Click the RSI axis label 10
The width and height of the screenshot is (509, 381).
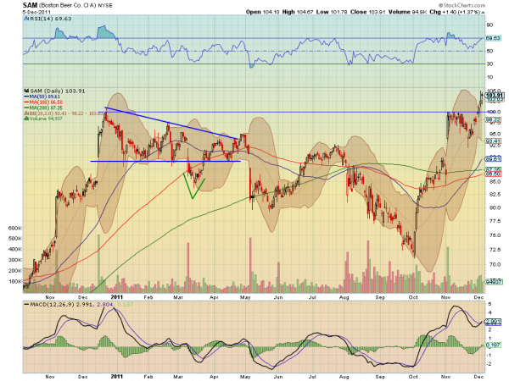[x=489, y=77]
